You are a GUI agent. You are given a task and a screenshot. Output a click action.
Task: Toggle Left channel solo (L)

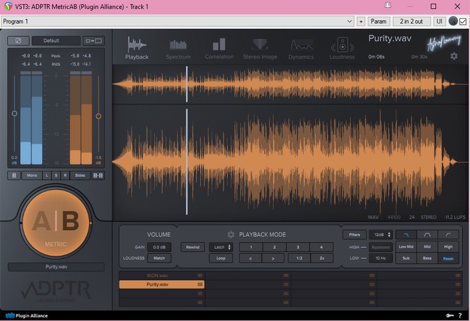(x=47, y=175)
